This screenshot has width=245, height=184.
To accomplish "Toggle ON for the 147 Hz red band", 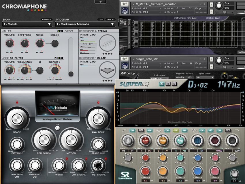I will (x=150, y=130).
